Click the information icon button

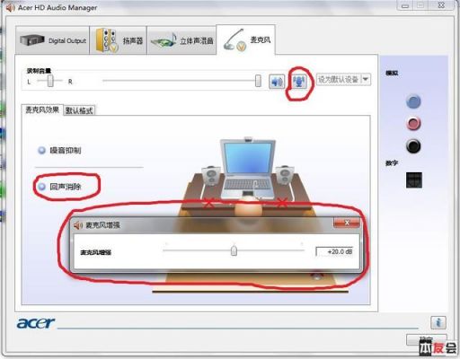tap(438, 322)
